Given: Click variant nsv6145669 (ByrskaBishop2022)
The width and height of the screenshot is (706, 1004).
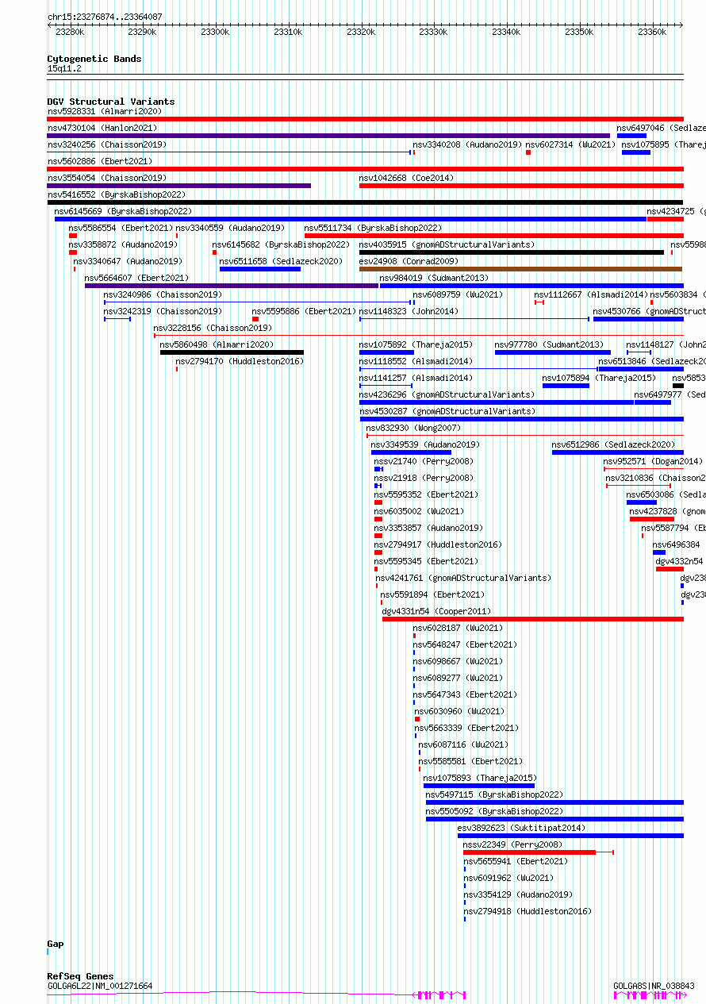Looking at the screenshot, I should (123, 211).
